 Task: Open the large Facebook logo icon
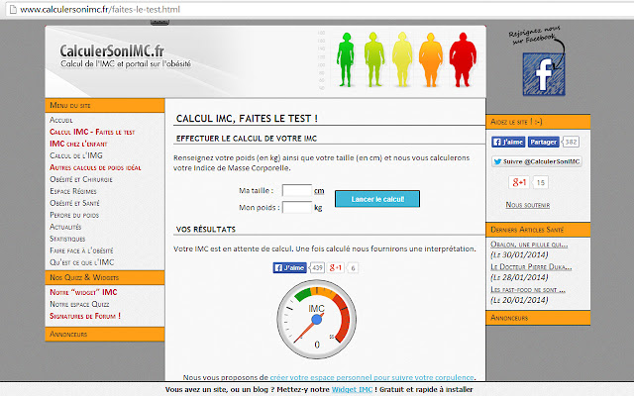coord(544,74)
